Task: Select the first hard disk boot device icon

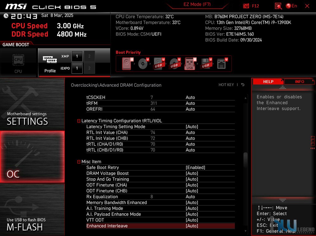Action: click(127, 64)
